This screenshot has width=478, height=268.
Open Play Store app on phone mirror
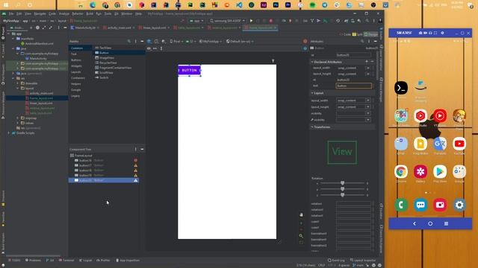[440, 172]
